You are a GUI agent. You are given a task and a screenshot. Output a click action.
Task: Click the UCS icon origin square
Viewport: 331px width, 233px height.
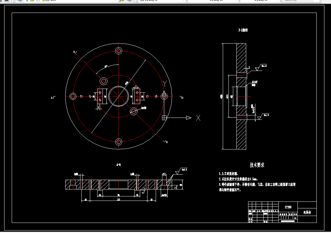tap(164, 118)
